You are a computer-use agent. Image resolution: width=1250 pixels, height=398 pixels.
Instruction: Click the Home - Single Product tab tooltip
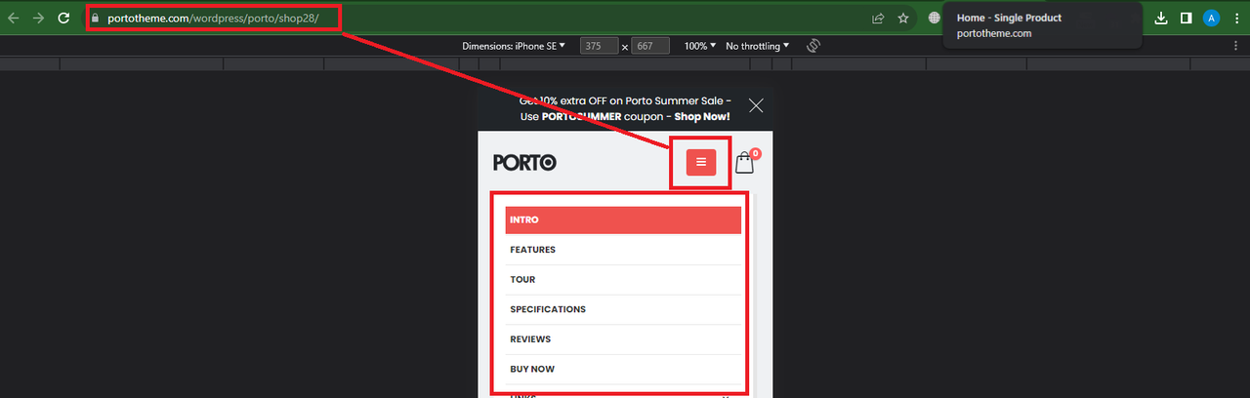pos(1043,24)
